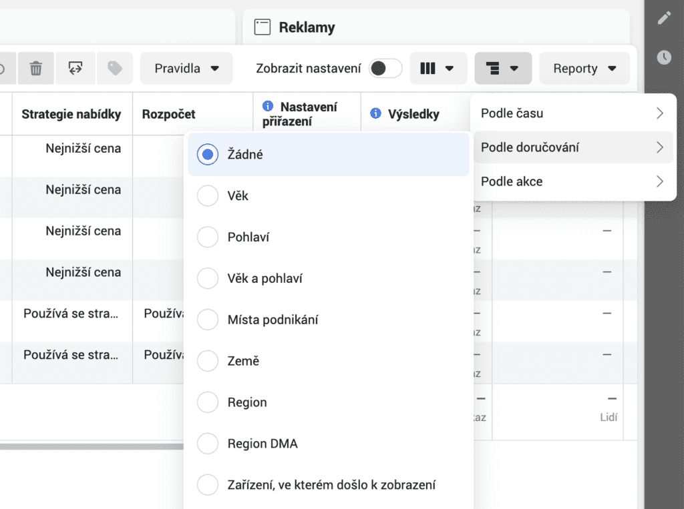Open the breakdown dropdown button
684x509 pixels.
[503, 68]
